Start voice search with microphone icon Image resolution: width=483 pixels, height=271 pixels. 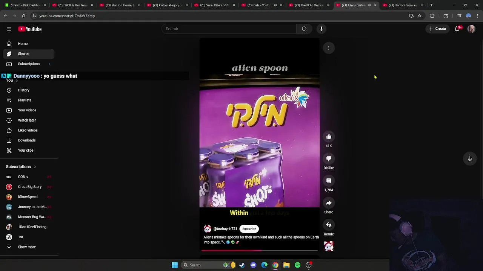click(x=321, y=29)
